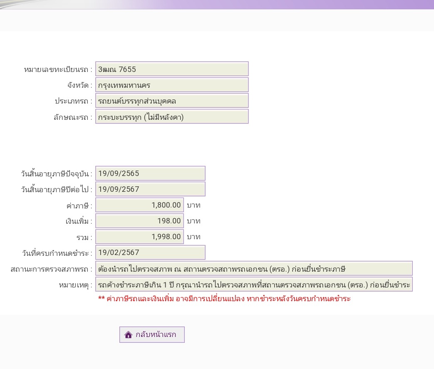Click the total amount field 1,998.00

pyautogui.click(x=139, y=236)
